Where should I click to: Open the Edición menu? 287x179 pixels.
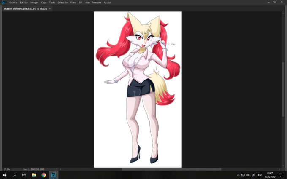coord(24,3)
